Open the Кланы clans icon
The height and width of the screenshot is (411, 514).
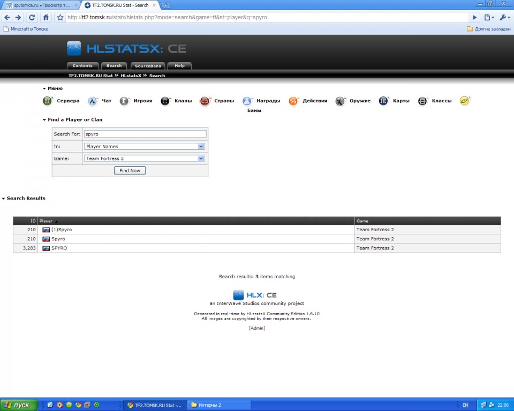(165, 101)
